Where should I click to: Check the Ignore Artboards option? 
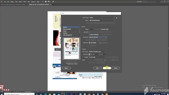(x=90, y=35)
